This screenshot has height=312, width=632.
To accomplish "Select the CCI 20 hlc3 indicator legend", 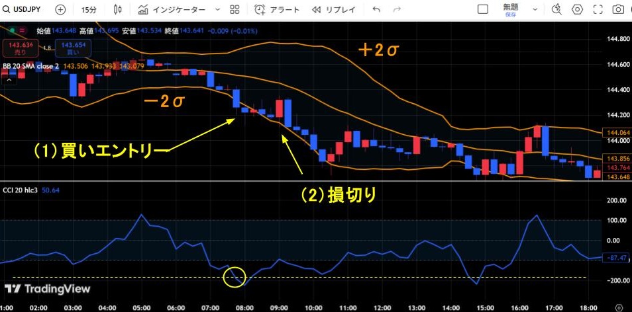I will pos(20,190).
